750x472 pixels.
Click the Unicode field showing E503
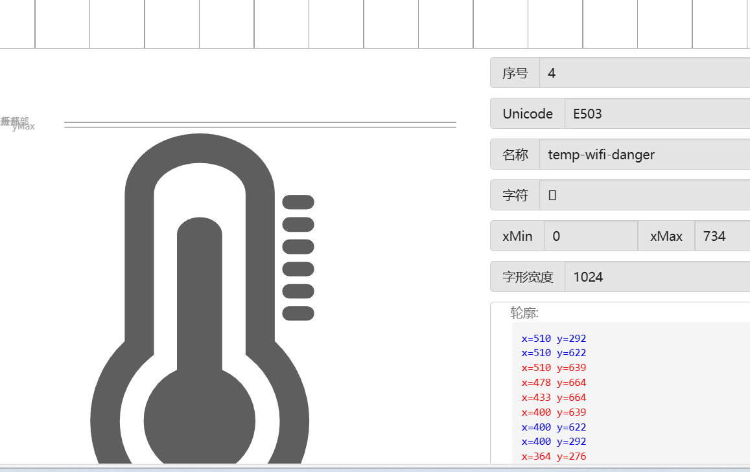coord(657,114)
